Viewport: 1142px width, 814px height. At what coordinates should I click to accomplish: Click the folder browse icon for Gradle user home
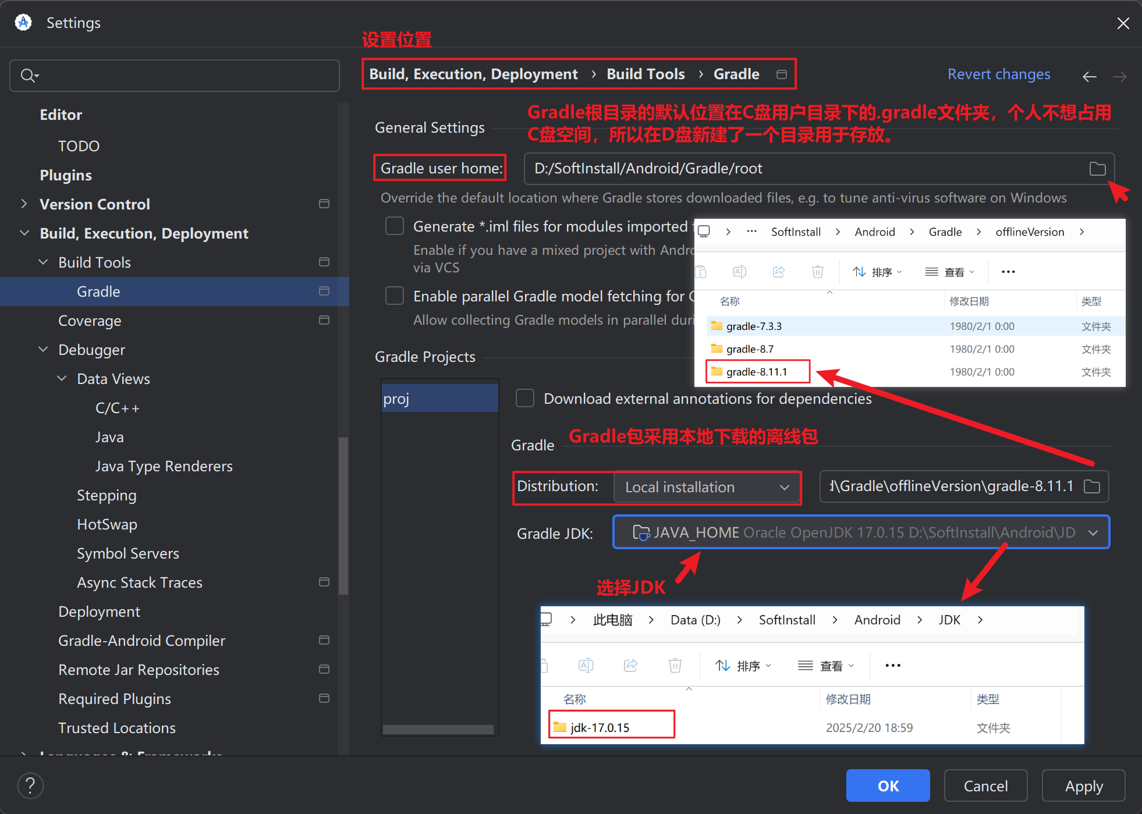(1097, 169)
